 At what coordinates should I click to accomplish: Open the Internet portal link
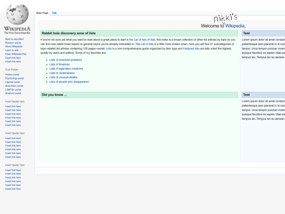(x=12, y=82)
